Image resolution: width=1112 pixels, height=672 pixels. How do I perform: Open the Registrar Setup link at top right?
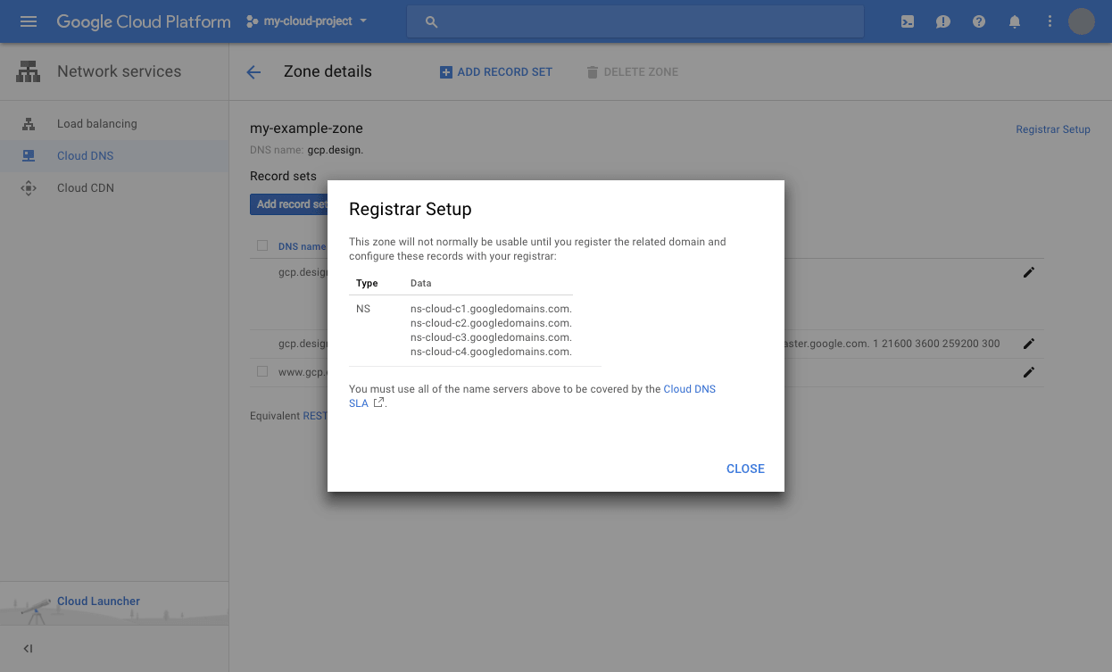(1053, 129)
